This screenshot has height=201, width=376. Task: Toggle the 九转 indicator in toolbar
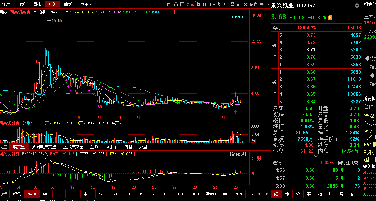tap(191, 4)
